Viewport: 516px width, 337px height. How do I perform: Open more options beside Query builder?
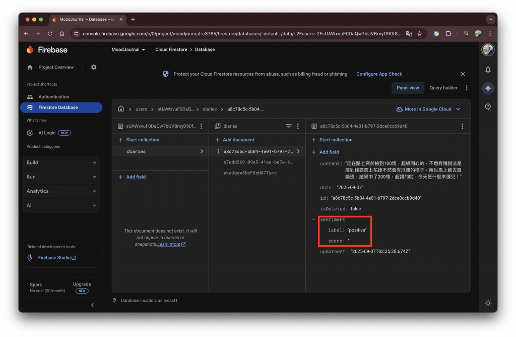pyautogui.click(x=467, y=88)
